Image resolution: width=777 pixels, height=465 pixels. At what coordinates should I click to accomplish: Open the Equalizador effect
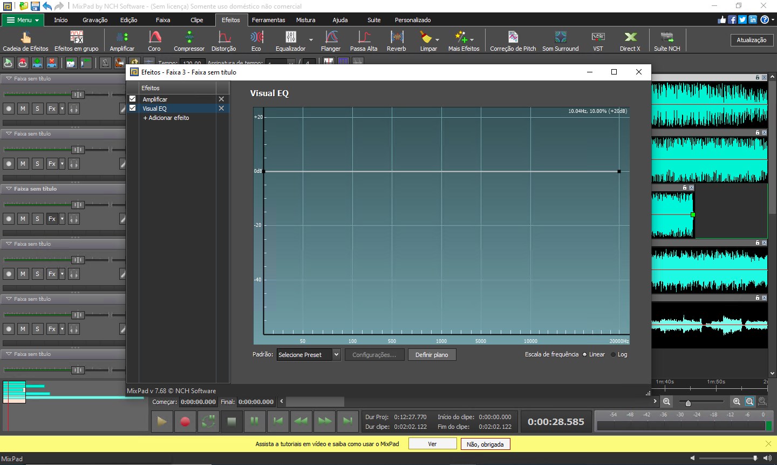tap(290, 39)
